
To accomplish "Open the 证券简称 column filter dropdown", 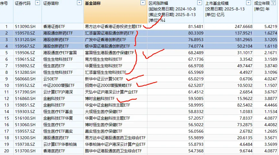I will (79, 3).
